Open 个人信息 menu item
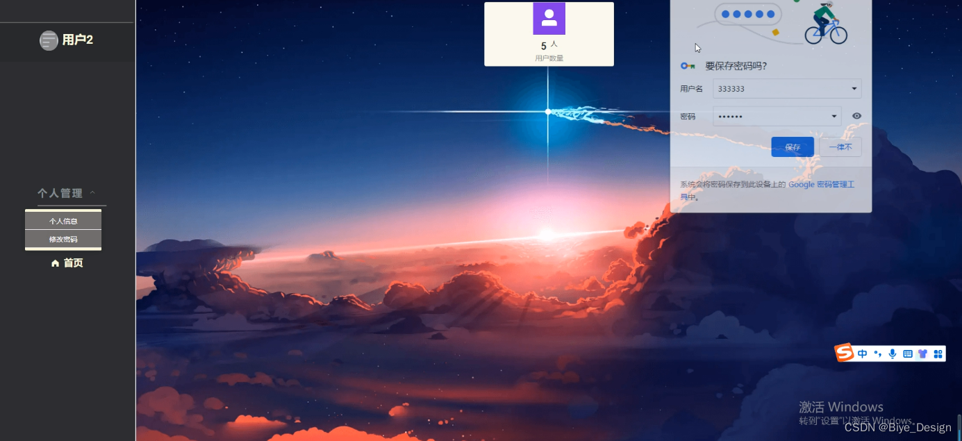 coord(63,221)
